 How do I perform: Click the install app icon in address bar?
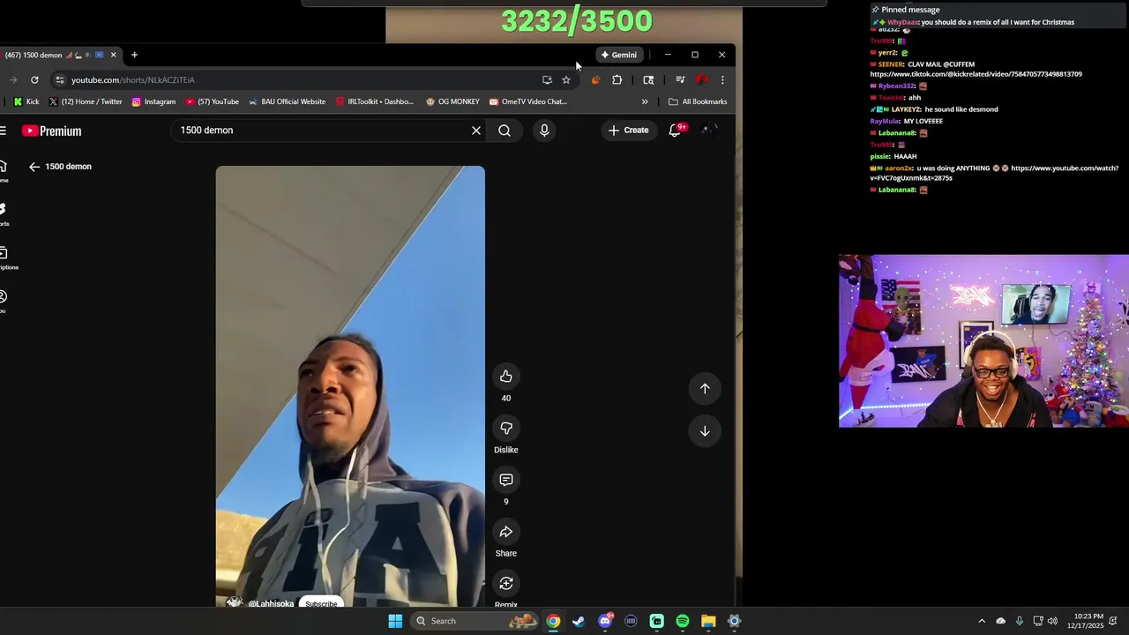(x=547, y=79)
